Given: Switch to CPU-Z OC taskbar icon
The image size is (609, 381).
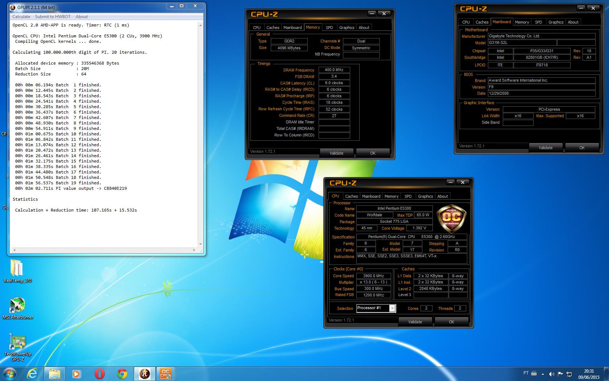Looking at the screenshot, I should 166,373.
